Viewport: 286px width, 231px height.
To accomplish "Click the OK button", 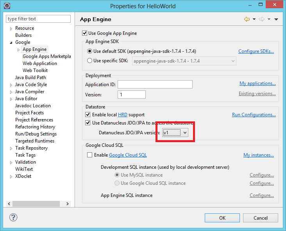I will tap(222, 218).
